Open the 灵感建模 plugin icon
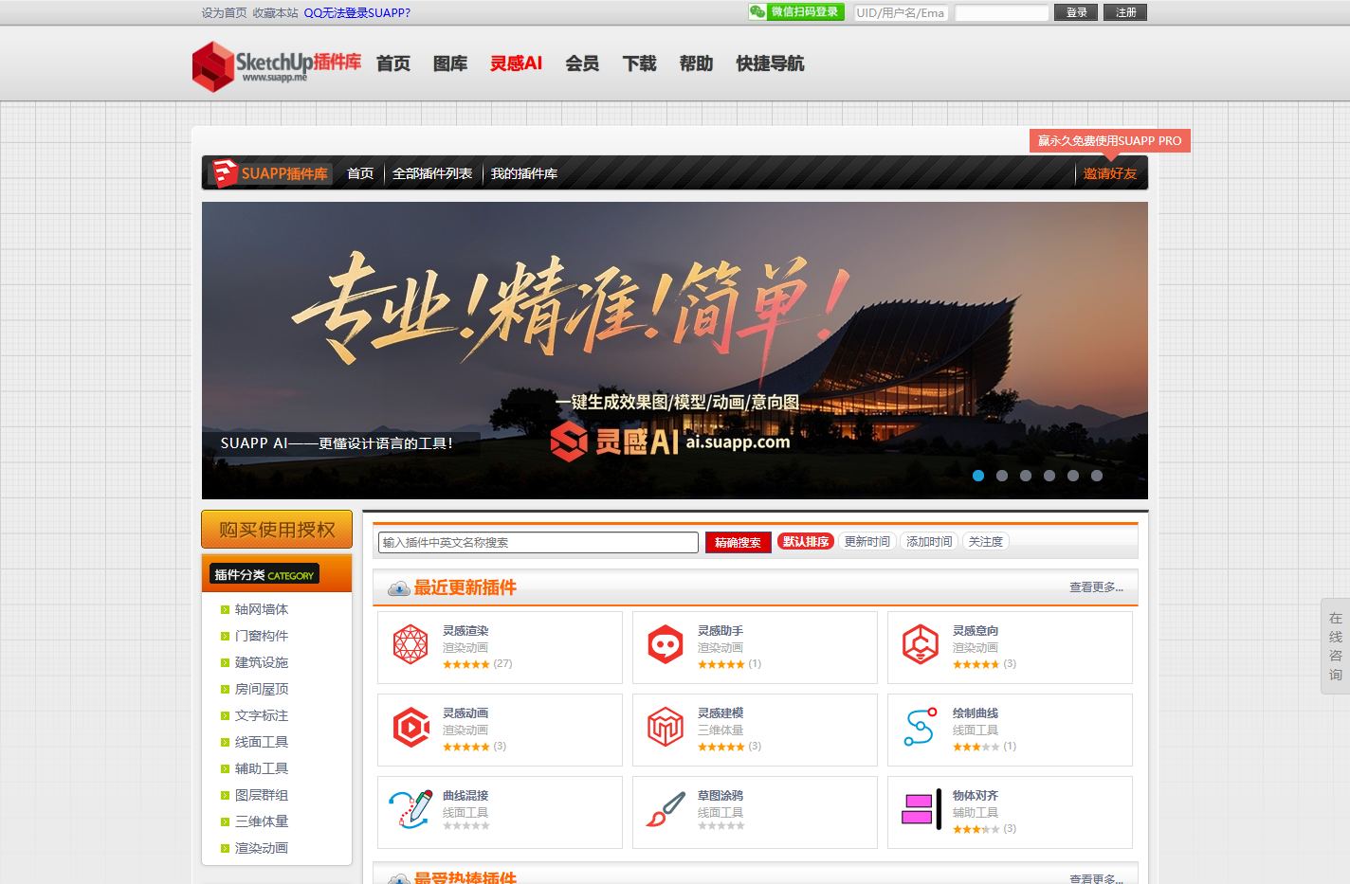This screenshot has width=1350, height=884. [x=666, y=727]
